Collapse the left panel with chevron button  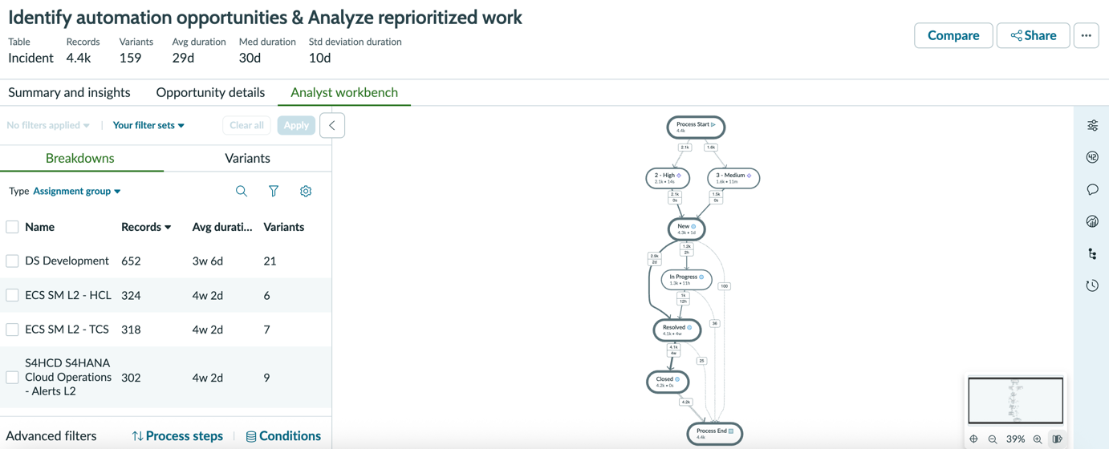[x=332, y=125]
